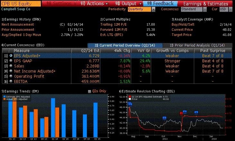235x141 pixels.
Task: Click the Next Announcement date 02/14/14
Action: [75, 24]
